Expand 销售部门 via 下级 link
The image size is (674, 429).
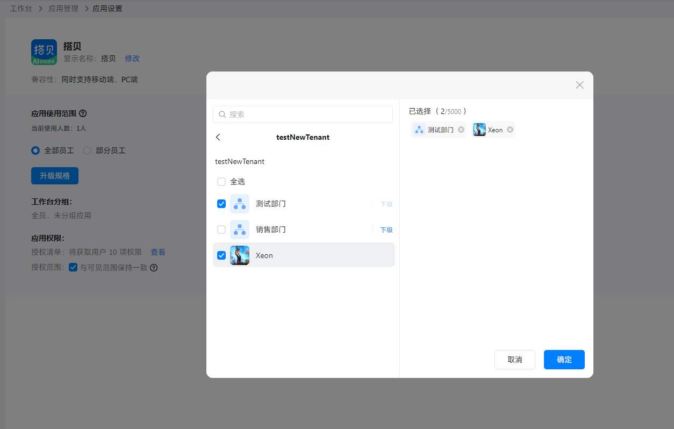click(386, 230)
